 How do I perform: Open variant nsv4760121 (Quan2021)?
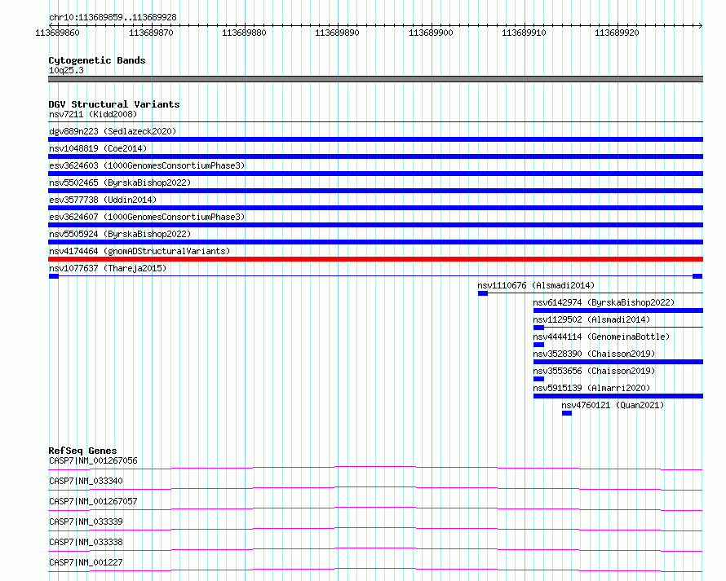click(x=613, y=405)
